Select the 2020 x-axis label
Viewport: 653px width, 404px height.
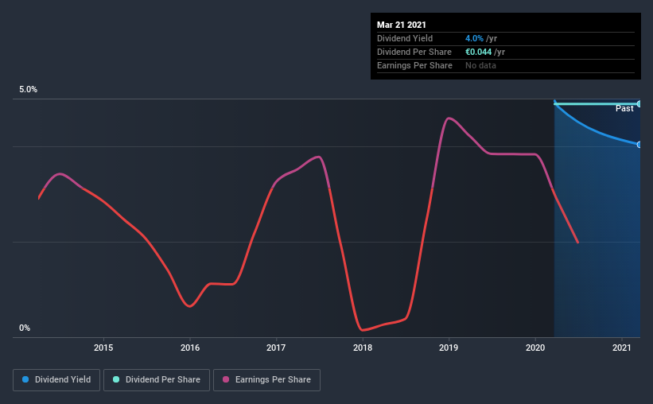pos(535,348)
